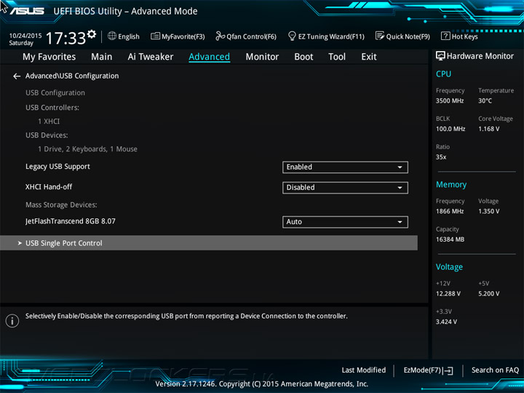Image resolution: width=524 pixels, height=393 pixels.
Task: Click JetFlashTranscend 8GB 8.07 label
Action: [71, 221]
